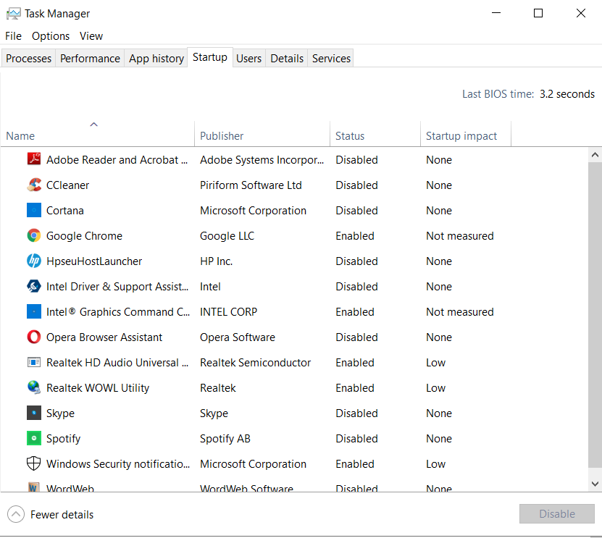Open the Options menu
This screenshot has width=602, height=538.
tap(51, 36)
